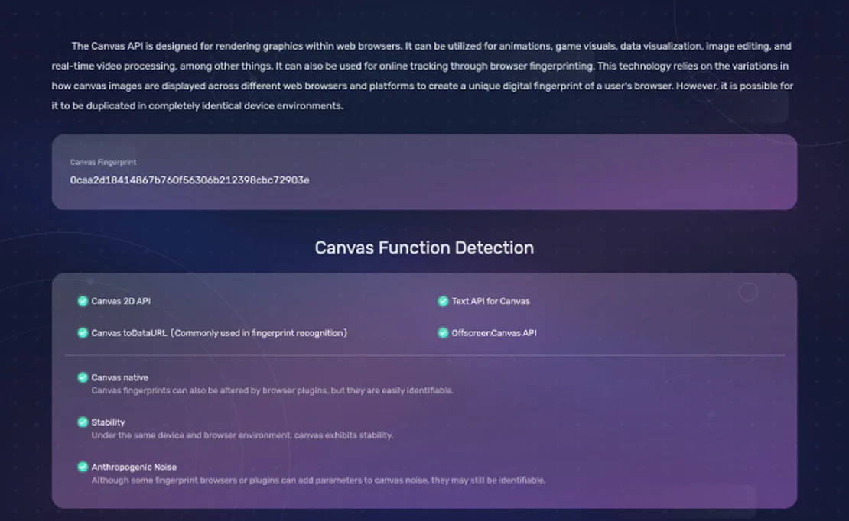Click the faint circle icon in the detection panel corner

point(748,292)
